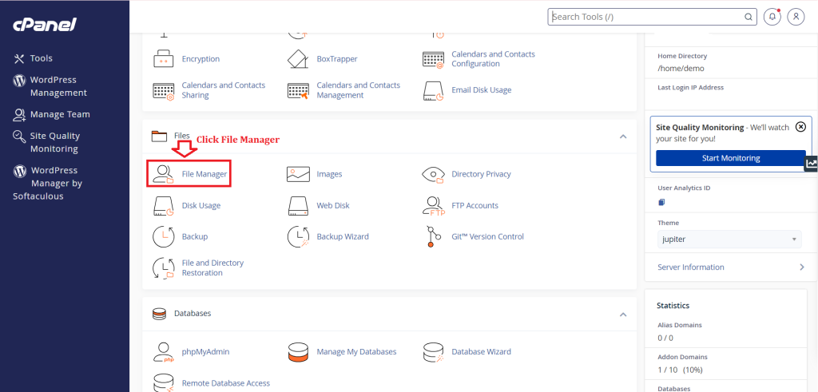This screenshot has width=818, height=392.
Task: Click the Calendars and Contacts Management icon
Action: (299, 90)
